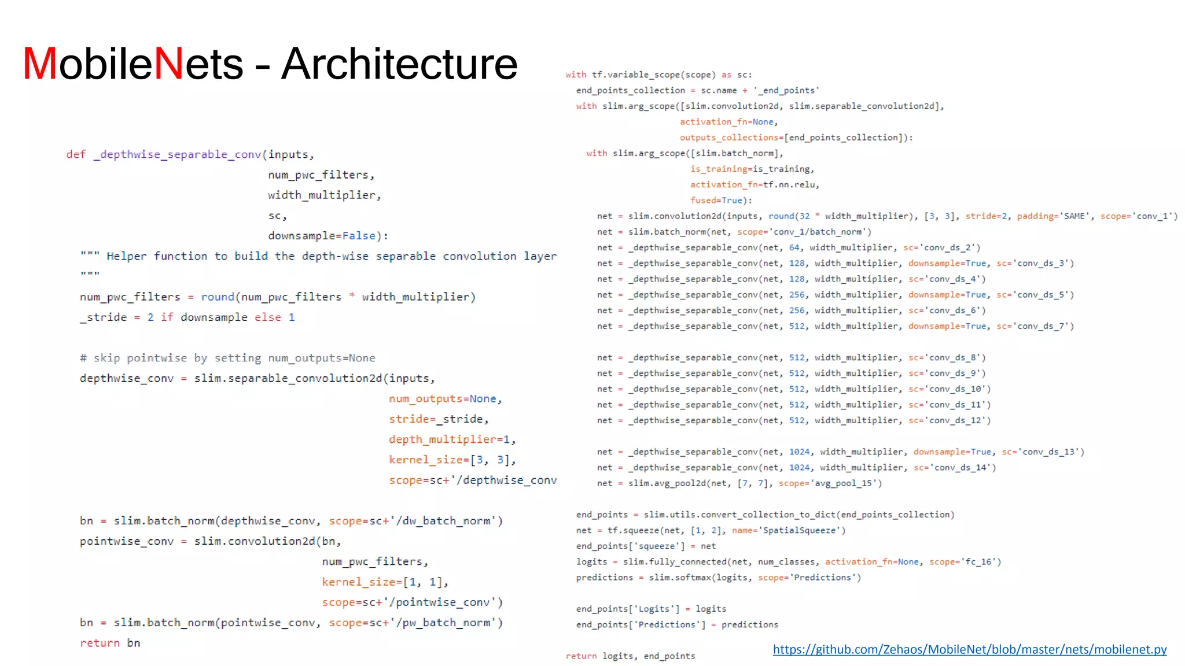Click the num_outputs=None argument
Image resolution: width=1185 pixels, height=666 pixels.
444,399
